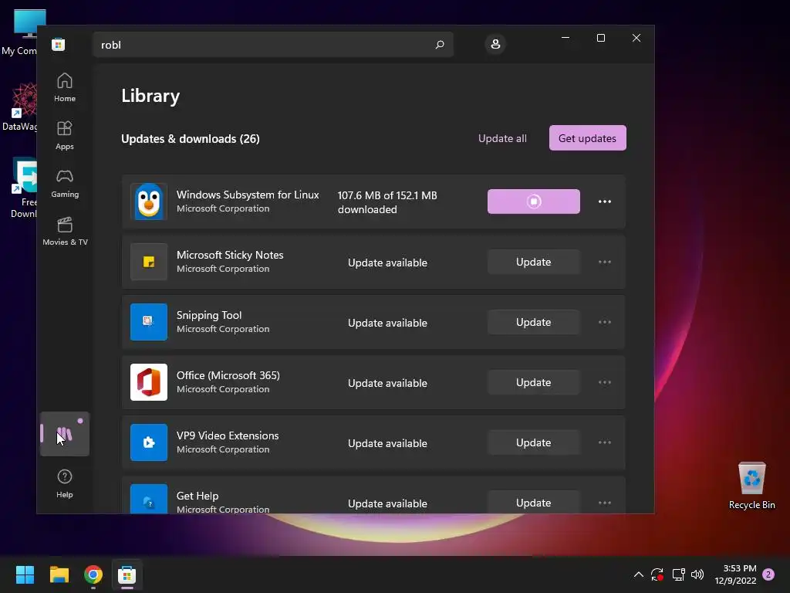Select the Free Download desktop shortcut
The width and height of the screenshot is (790, 593).
pos(23,188)
